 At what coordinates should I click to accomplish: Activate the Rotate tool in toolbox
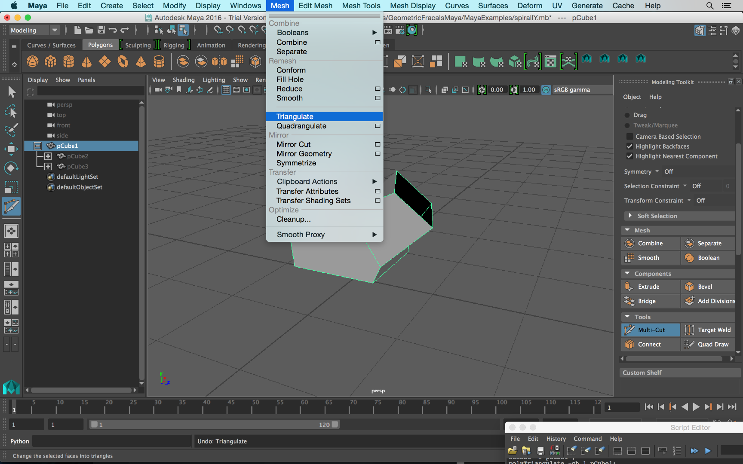click(12, 168)
